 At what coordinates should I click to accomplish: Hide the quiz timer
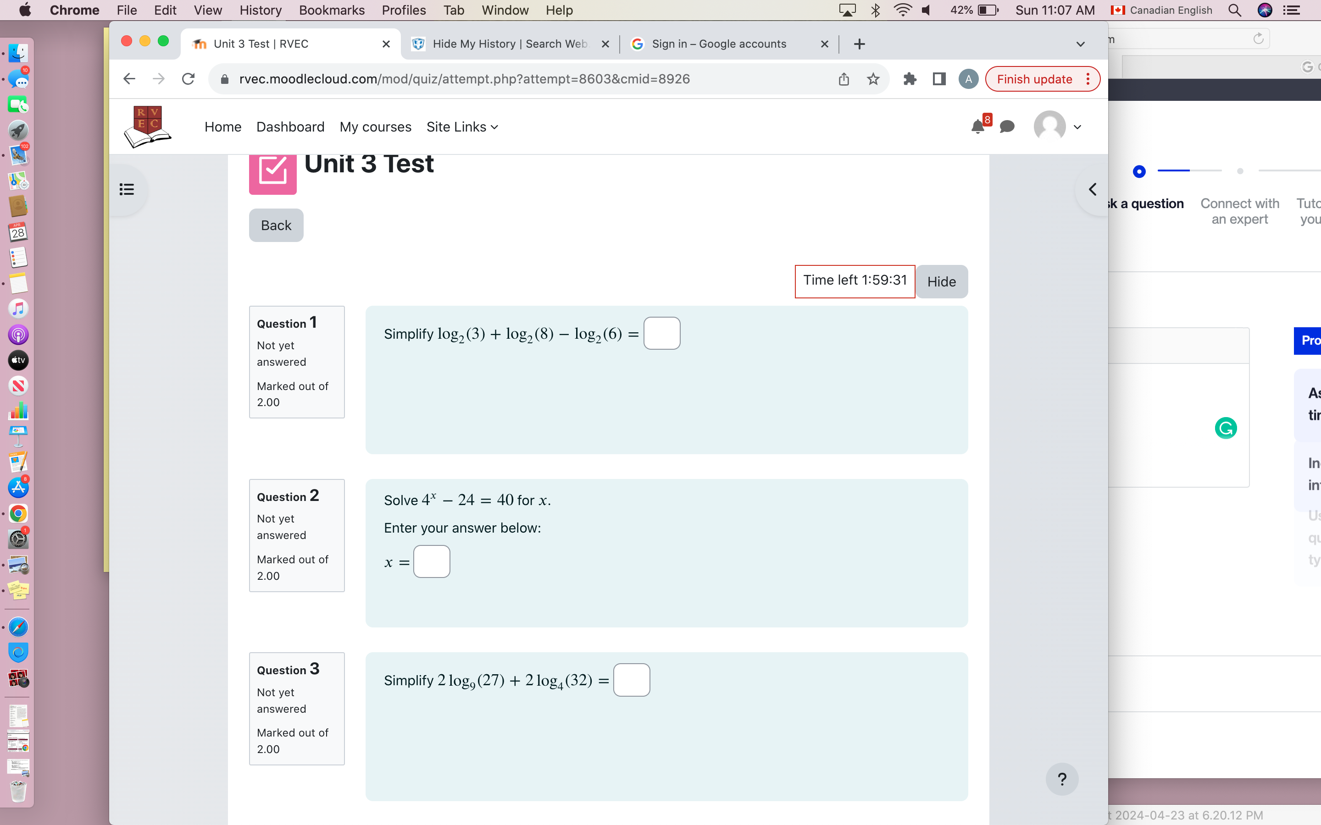[x=941, y=281]
